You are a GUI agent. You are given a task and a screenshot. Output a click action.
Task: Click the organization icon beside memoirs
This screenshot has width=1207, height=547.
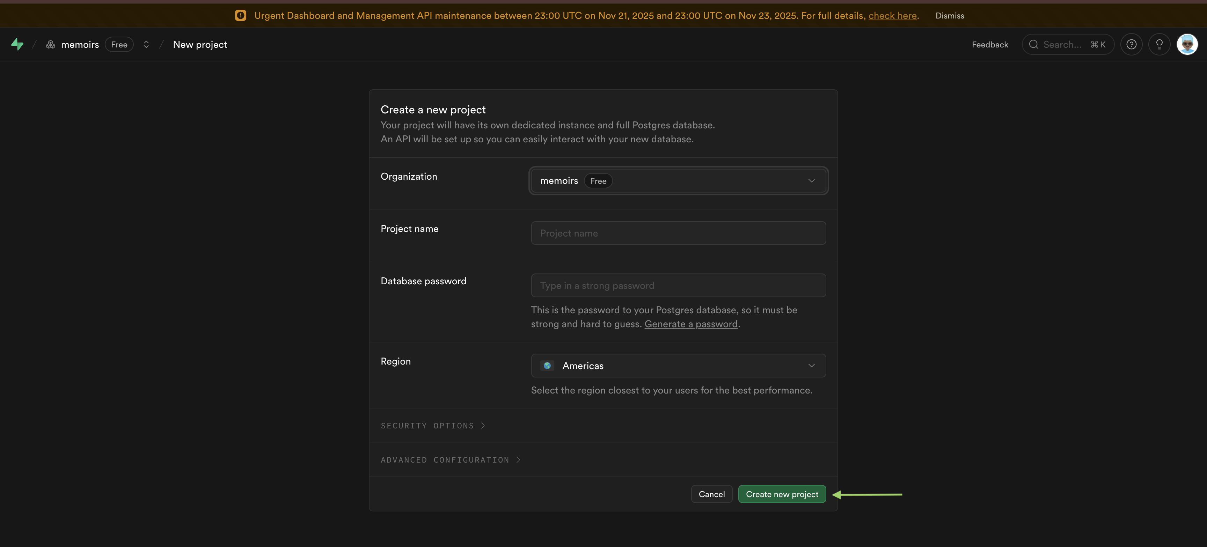click(51, 44)
